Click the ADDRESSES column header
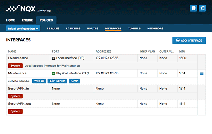212x134 pixels. click(104, 51)
